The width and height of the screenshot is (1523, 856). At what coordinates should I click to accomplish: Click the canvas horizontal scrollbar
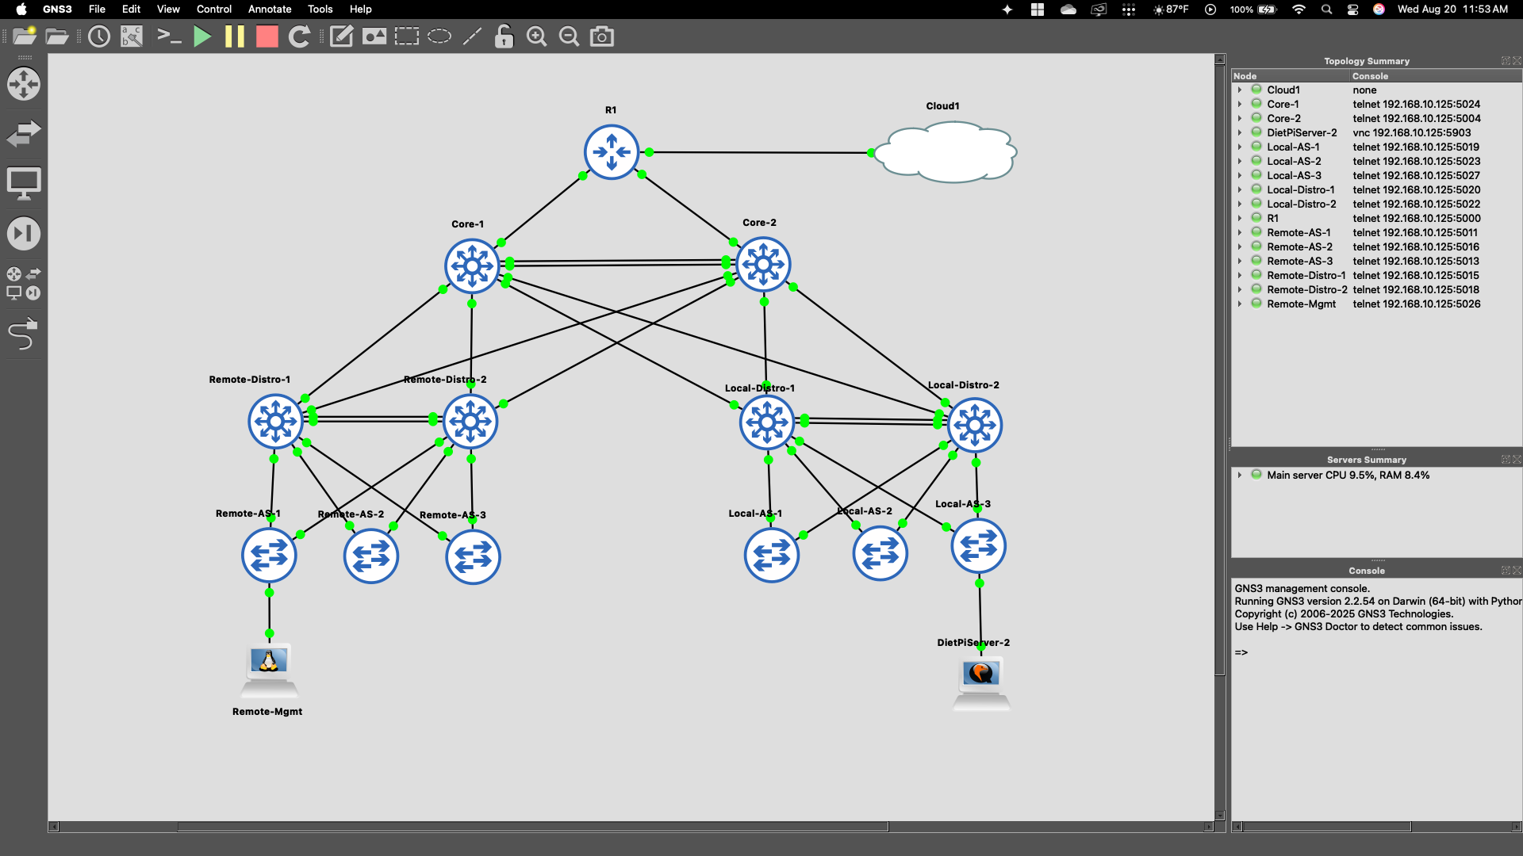pyautogui.click(x=532, y=827)
